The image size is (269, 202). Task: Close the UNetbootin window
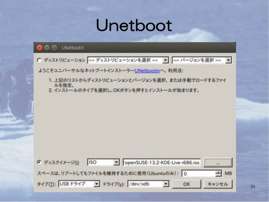point(40,48)
